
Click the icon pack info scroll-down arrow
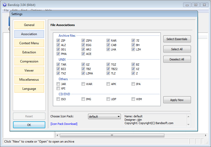point(188,125)
